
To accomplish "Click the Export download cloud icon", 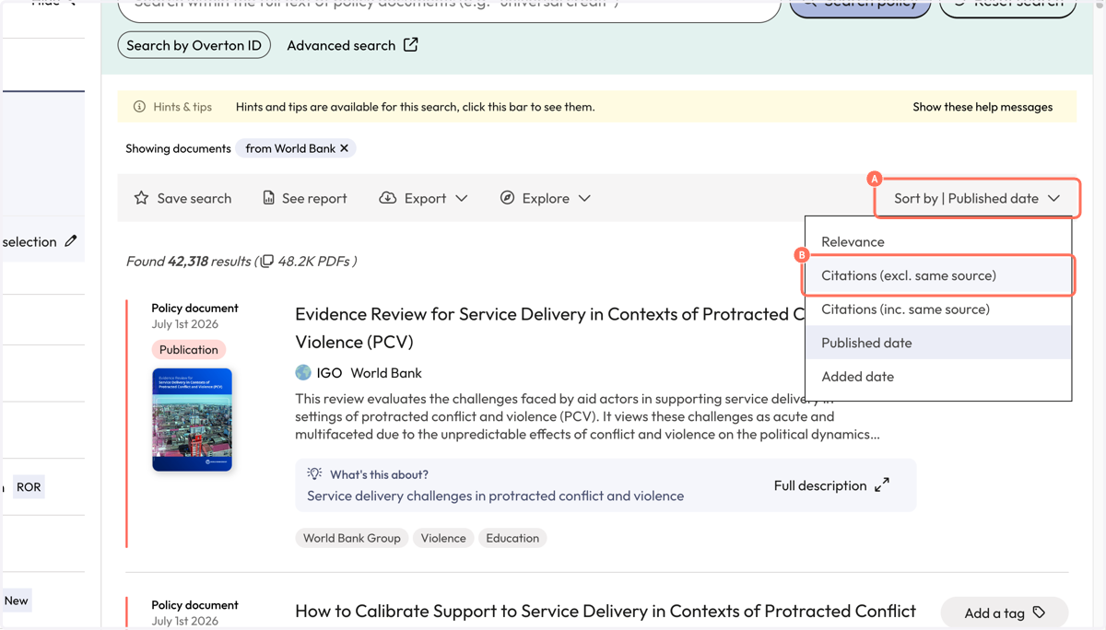I will [388, 198].
